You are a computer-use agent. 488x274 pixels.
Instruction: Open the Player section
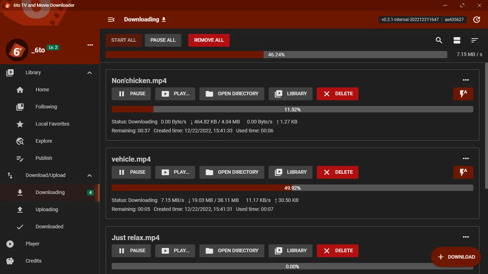click(50, 244)
